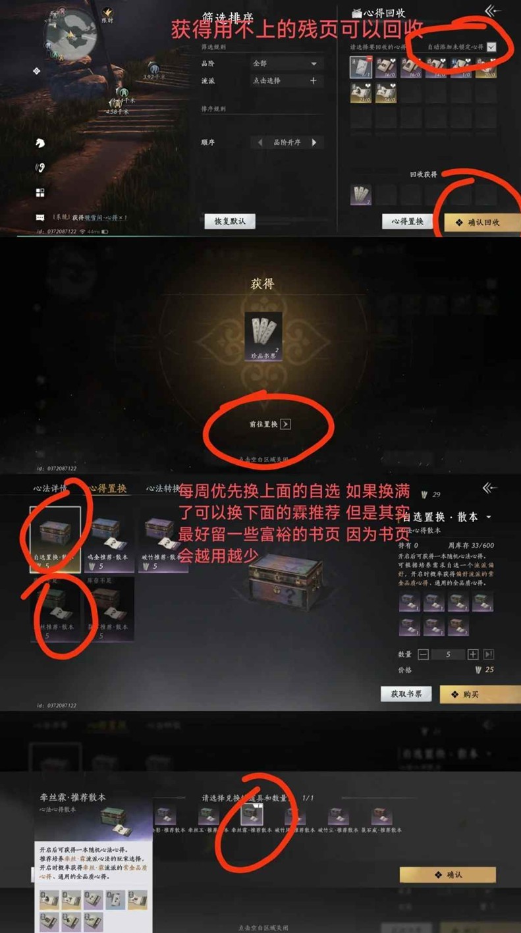Switch to the 心法转换 tab
This screenshot has height=933, width=521.
click(164, 489)
